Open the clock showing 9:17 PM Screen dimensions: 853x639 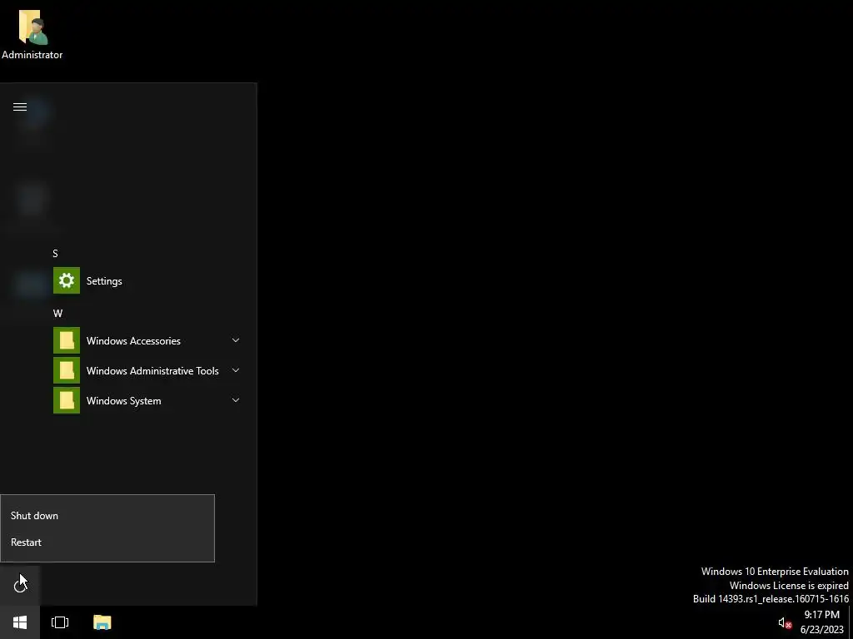pyautogui.click(x=821, y=622)
